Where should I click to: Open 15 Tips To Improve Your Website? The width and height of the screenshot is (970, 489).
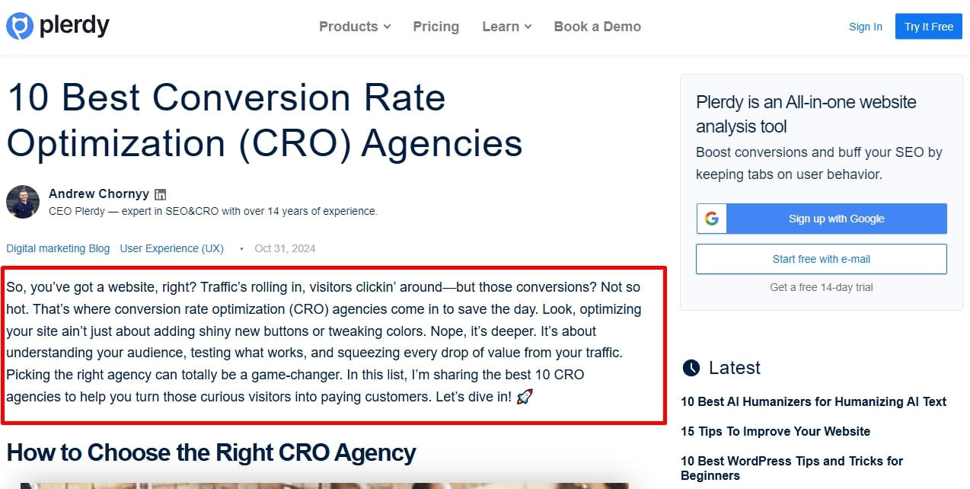click(774, 431)
